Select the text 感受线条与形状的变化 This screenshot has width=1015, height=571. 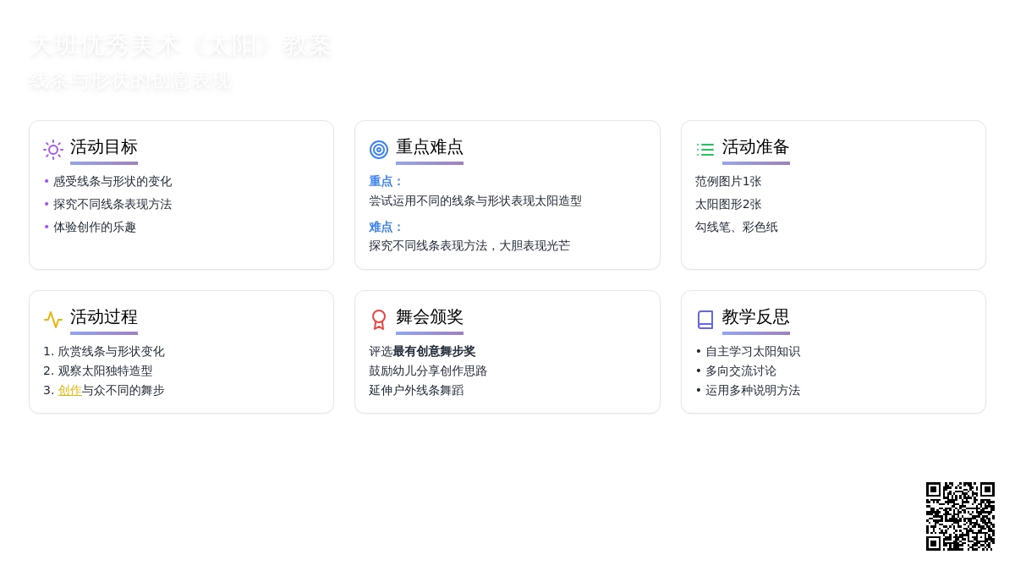[112, 181]
